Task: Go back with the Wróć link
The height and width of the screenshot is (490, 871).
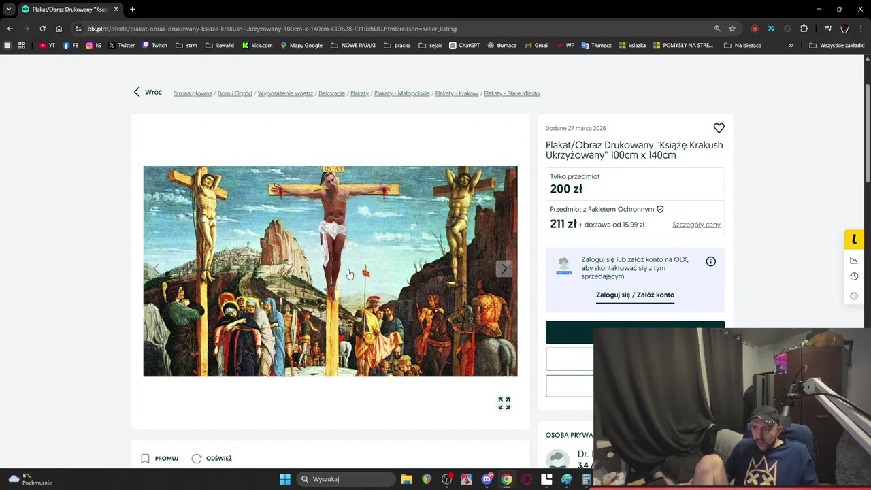Action: point(148,92)
